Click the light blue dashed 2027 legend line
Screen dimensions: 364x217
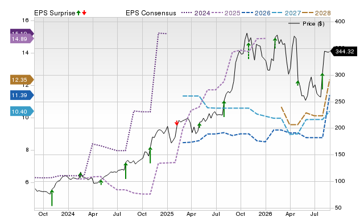coord(278,13)
